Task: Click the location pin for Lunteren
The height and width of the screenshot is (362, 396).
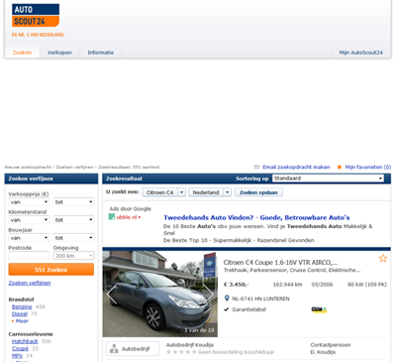Action: (227, 299)
